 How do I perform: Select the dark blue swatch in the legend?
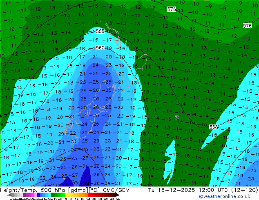(x=38, y=195)
